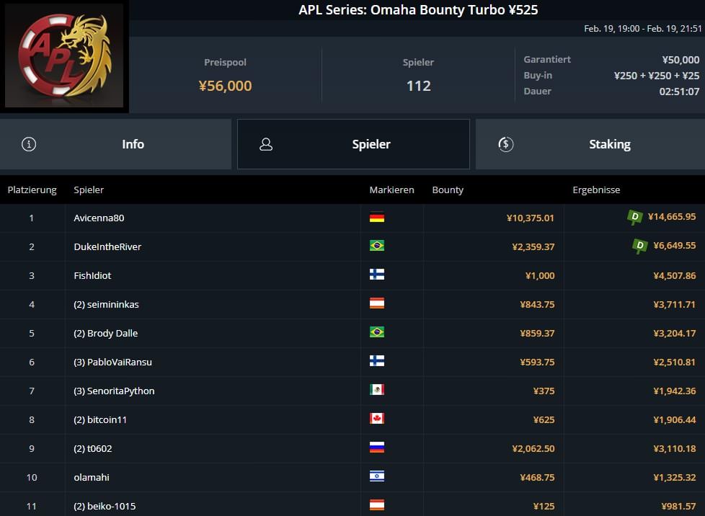
Task: Click Avicenna80's green deal badge icon
Action: point(635,217)
